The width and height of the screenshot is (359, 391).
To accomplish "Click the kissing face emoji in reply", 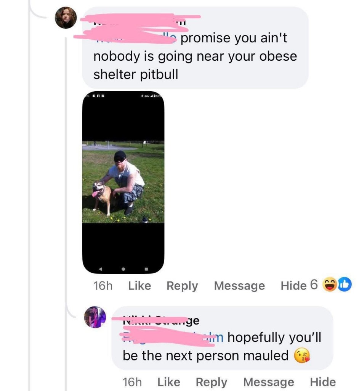I will (x=302, y=356).
